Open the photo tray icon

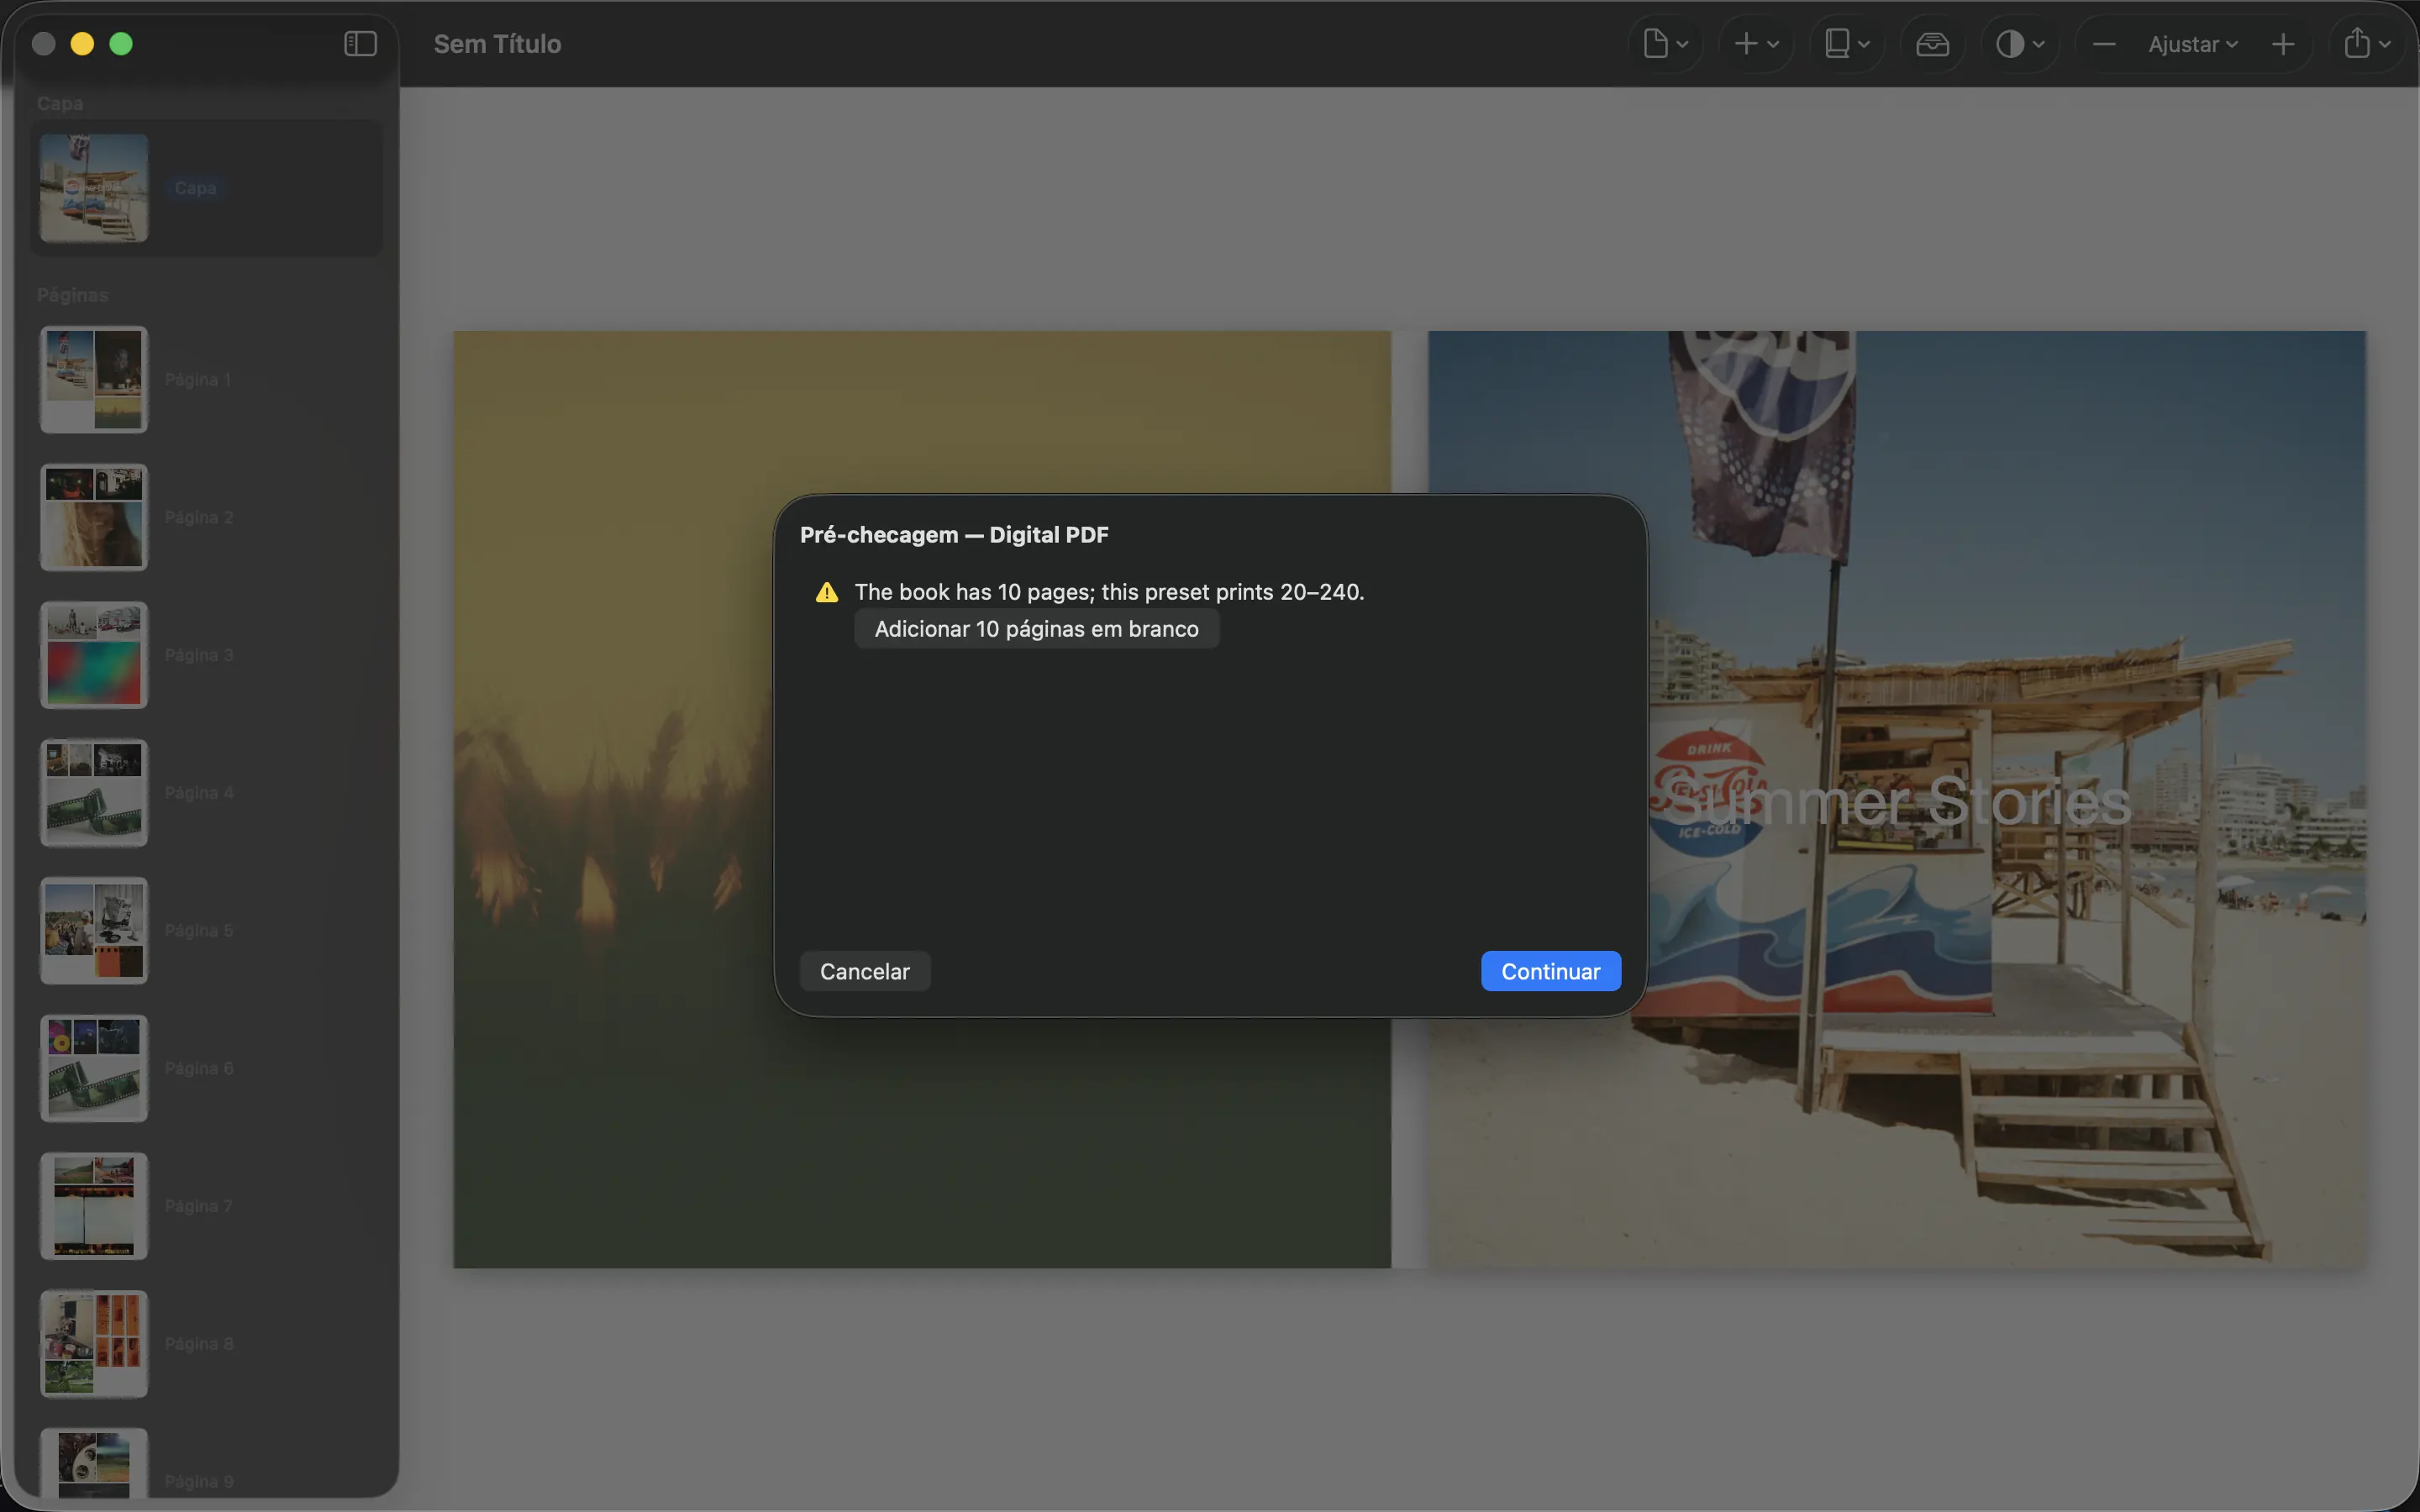tap(1932, 44)
